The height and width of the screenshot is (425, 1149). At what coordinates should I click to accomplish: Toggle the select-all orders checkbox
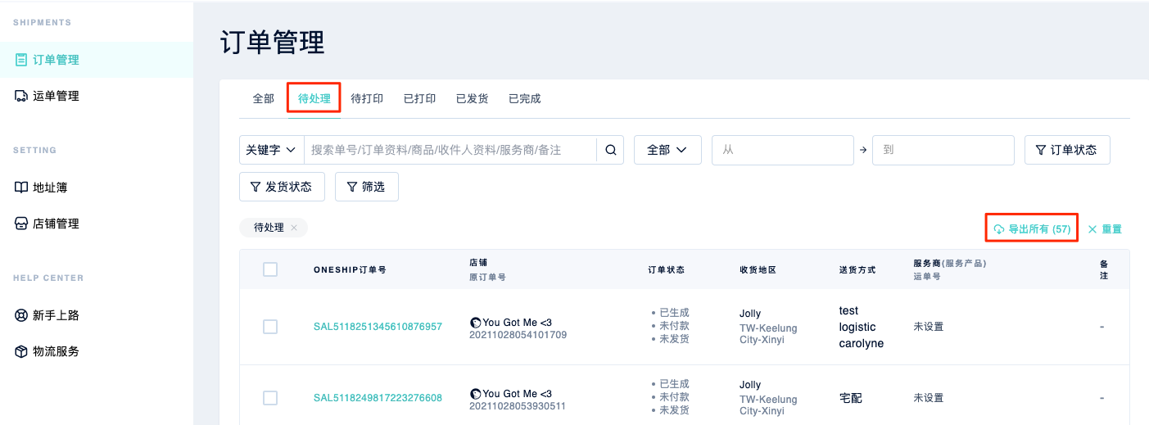point(270,269)
